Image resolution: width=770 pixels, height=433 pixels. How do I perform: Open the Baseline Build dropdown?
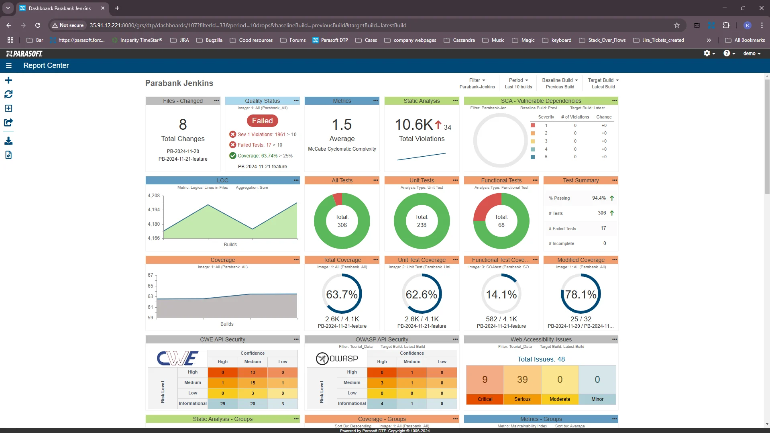[560, 80]
